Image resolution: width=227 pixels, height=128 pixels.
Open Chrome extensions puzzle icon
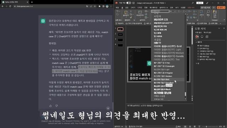pyautogui.click(x=99, y=6)
